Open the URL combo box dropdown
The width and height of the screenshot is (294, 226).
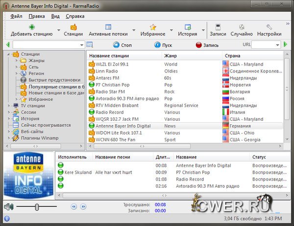pyautogui.click(x=277, y=45)
